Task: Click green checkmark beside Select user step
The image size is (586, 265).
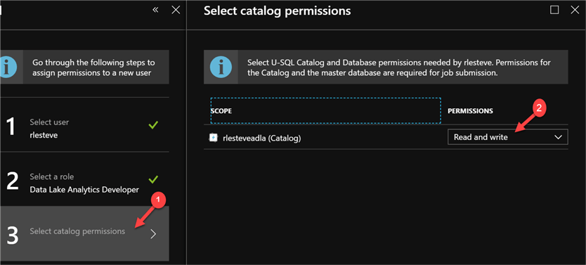Action: (x=153, y=125)
